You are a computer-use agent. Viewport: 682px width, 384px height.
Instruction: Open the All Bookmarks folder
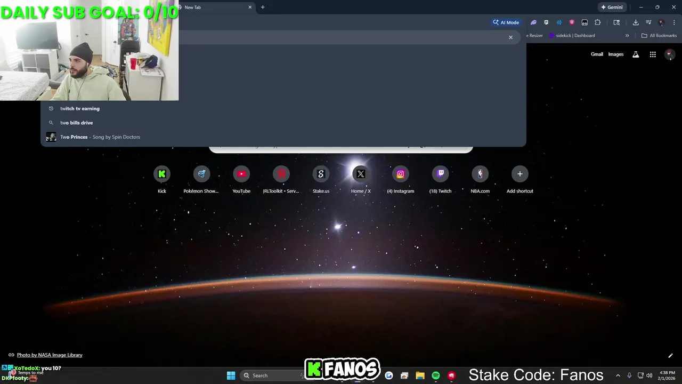point(659,36)
